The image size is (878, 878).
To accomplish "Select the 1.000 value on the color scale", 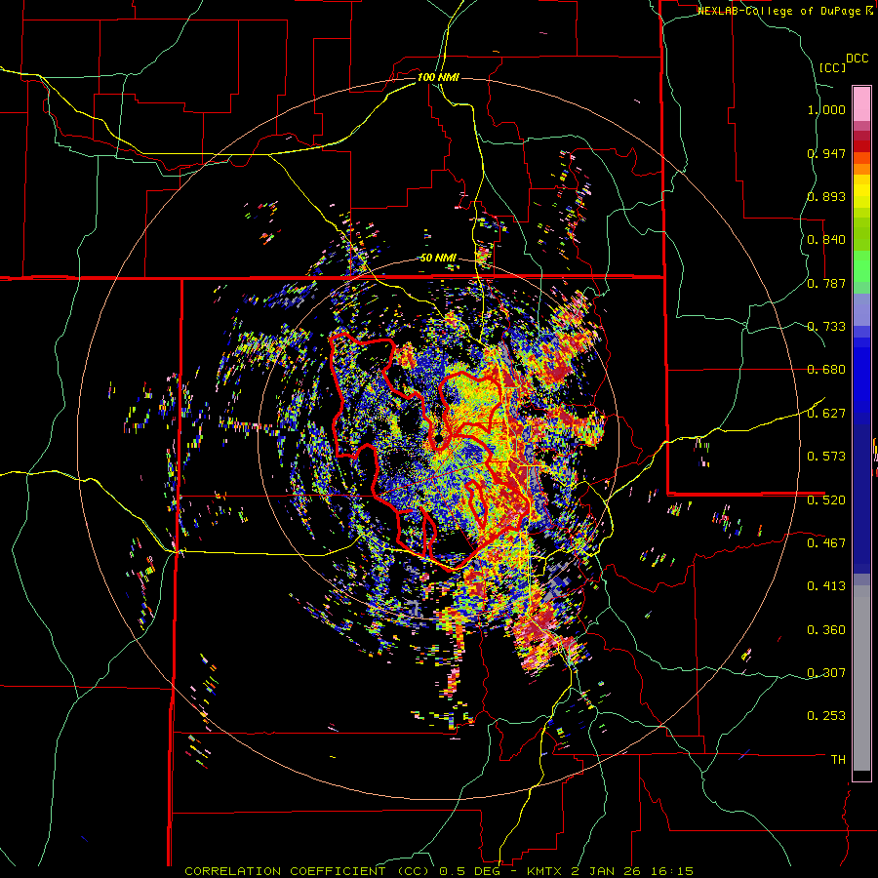I will point(826,109).
